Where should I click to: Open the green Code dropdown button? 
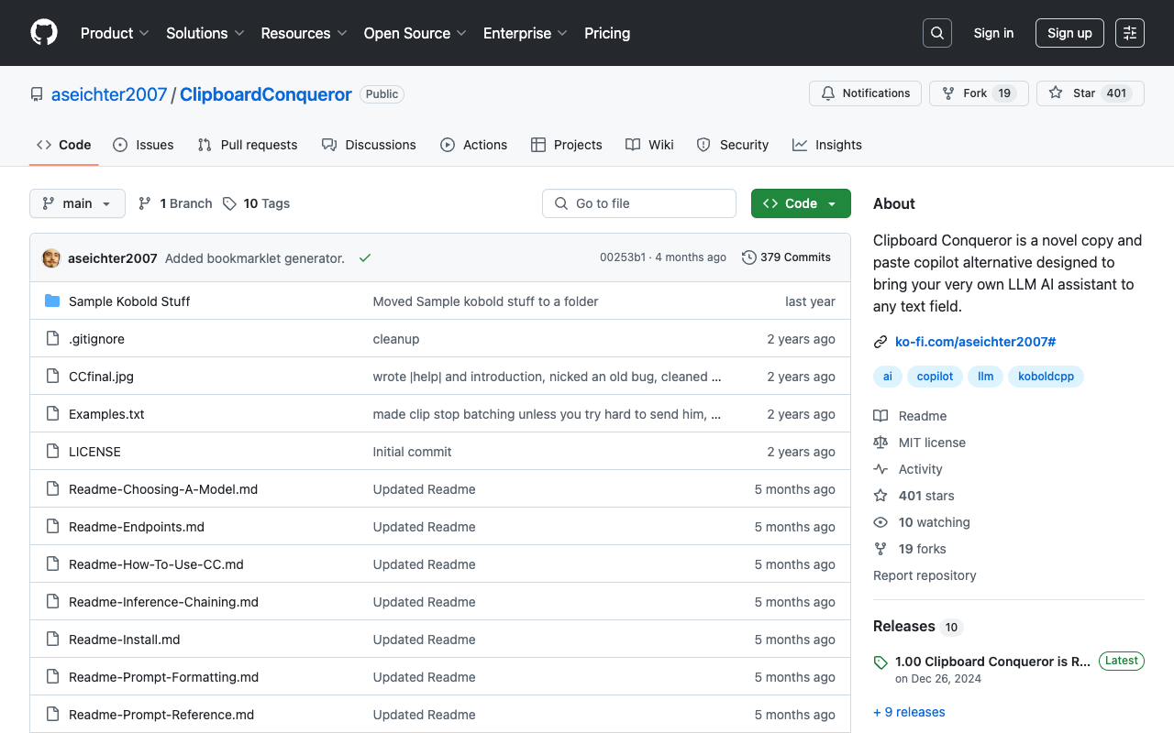tap(801, 203)
